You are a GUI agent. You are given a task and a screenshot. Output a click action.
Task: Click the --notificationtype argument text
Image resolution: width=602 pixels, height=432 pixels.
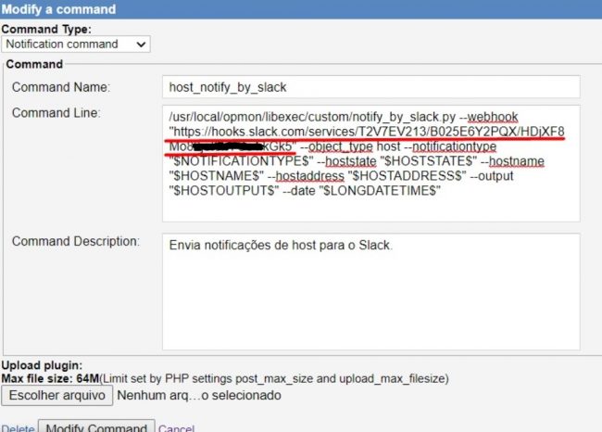click(x=454, y=146)
